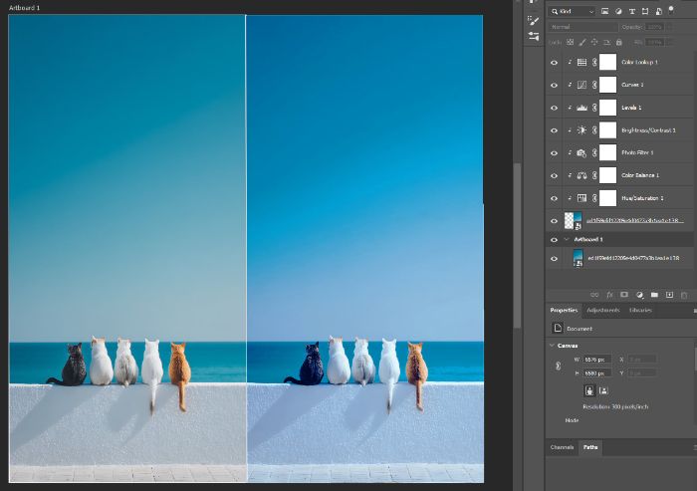Click Lock position icon
This screenshot has height=491, width=697.
point(594,42)
